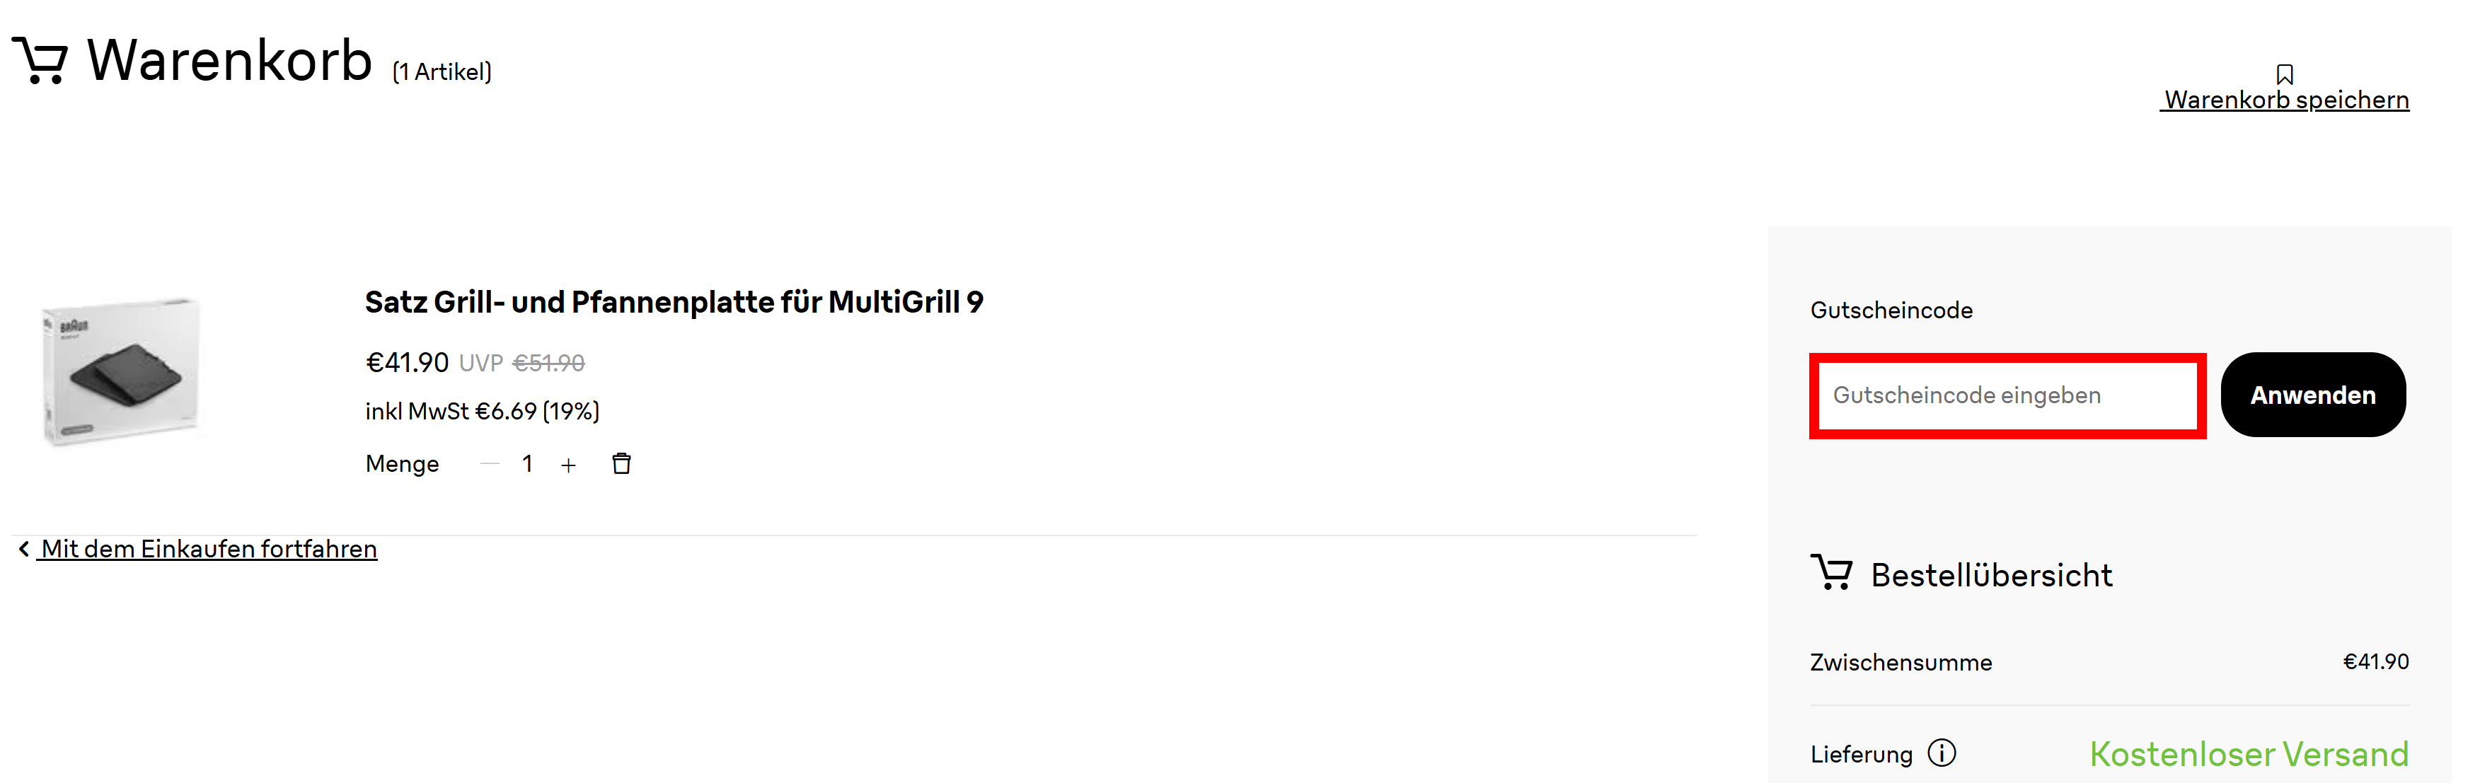The image size is (2480, 783).
Task: Click the €41.90 product price
Action: coord(406,363)
